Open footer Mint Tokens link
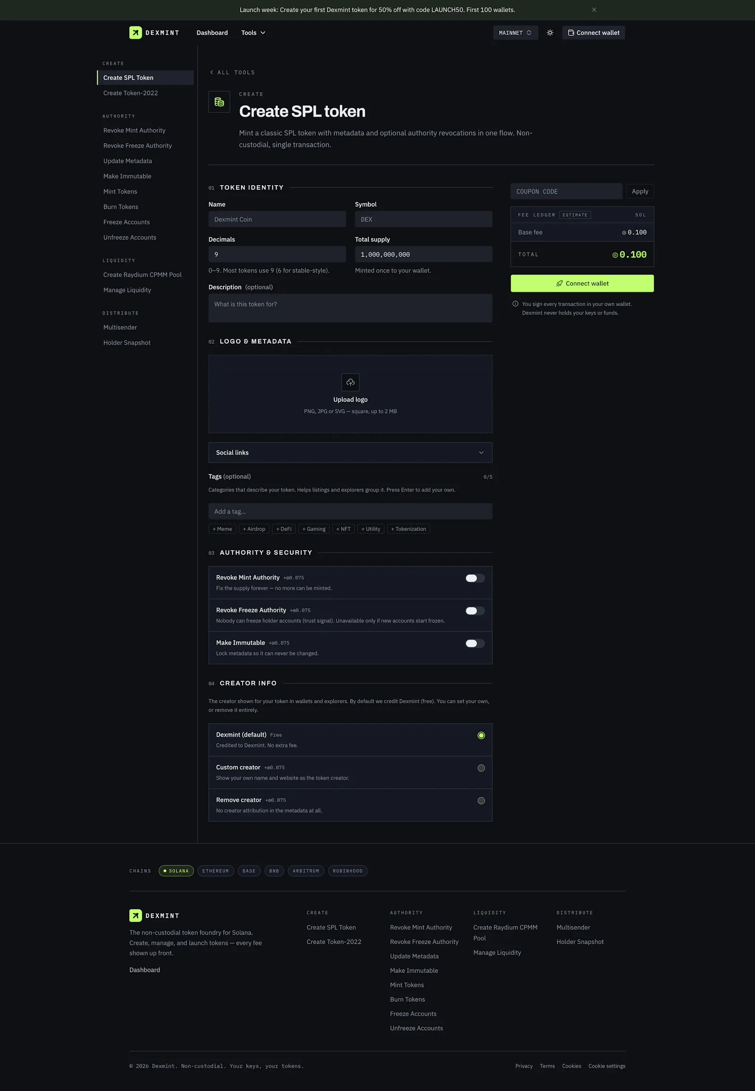This screenshot has width=755, height=1091. pyautogui.click(x=407, y=985)
